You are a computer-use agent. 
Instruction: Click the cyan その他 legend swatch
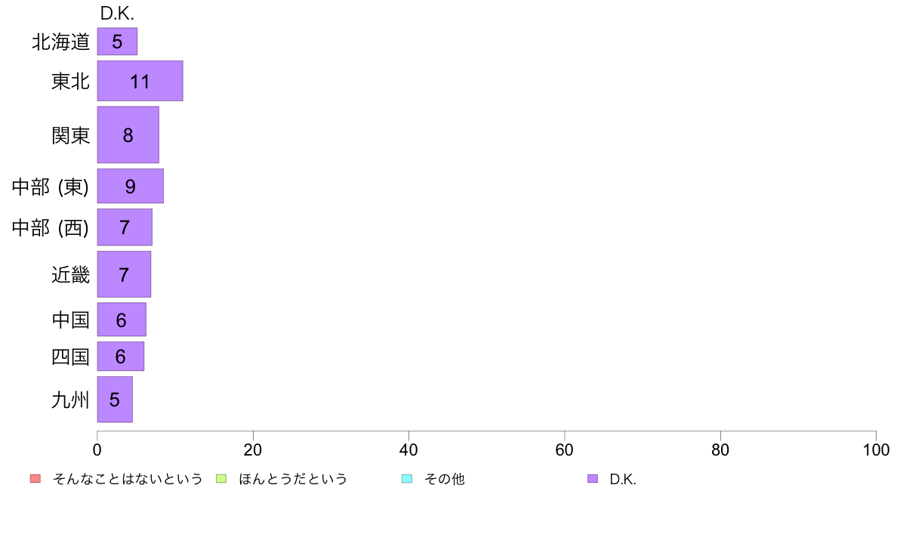tap(407, 479)
